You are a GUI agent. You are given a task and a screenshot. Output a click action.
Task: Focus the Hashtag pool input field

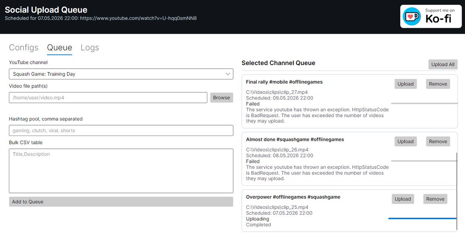121,131
